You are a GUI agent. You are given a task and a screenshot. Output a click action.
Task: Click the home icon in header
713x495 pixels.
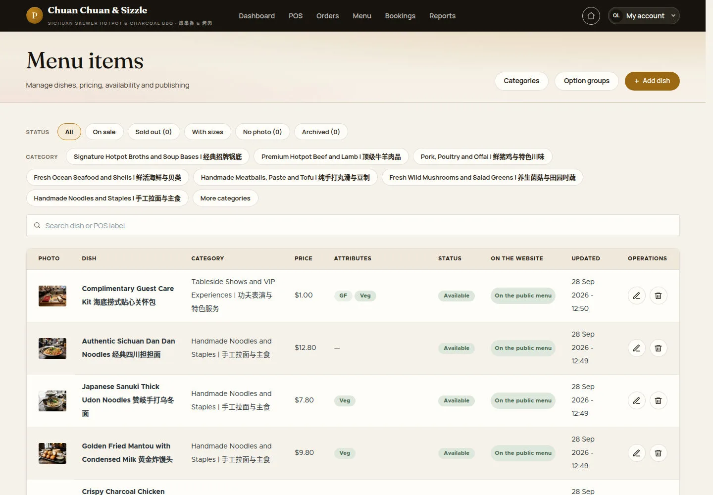pyautogui.click(x=591, y=16)
